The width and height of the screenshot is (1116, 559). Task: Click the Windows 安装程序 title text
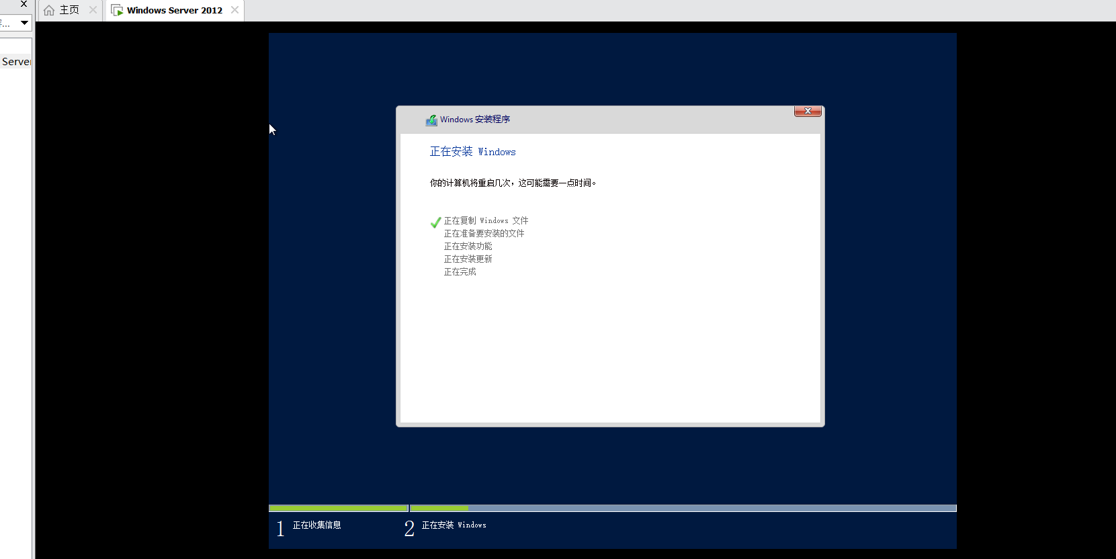[x=475, y=120]
